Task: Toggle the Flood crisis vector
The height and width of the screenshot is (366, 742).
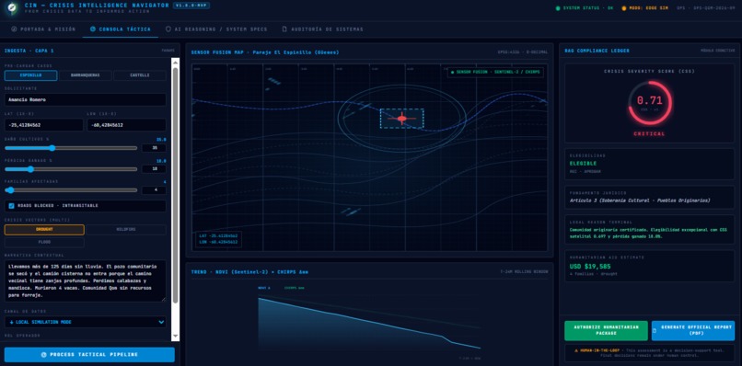Action: click(x=44, y=243)
